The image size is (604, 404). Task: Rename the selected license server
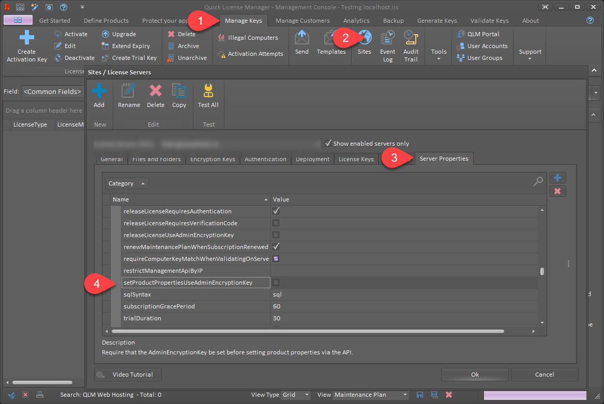[129, 96]
